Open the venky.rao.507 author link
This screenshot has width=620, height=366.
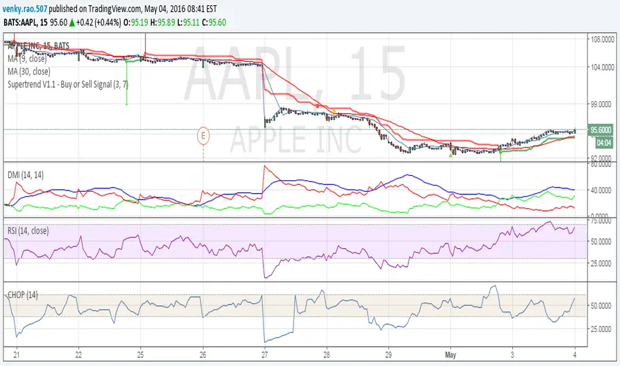pos(25,8)
